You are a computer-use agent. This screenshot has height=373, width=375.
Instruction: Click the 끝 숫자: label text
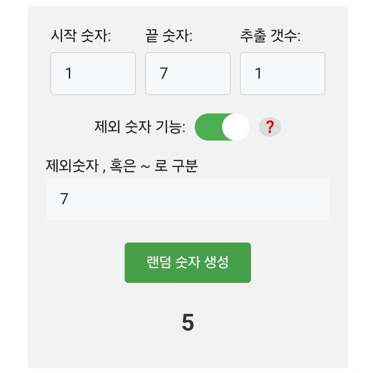click(x=169, y=36)
